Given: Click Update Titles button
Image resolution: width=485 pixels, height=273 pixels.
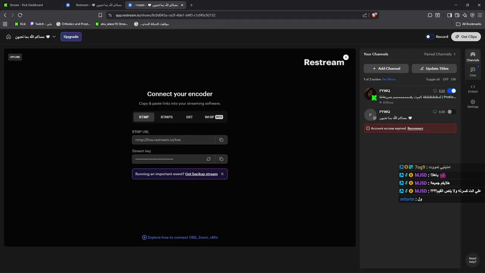Looking at the screenshot, I should point(434,69).
